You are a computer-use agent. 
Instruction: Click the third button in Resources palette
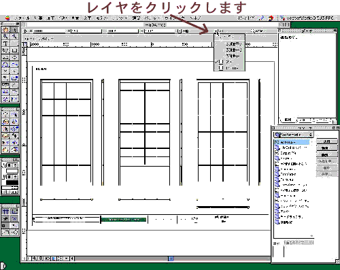coord(327,154)
